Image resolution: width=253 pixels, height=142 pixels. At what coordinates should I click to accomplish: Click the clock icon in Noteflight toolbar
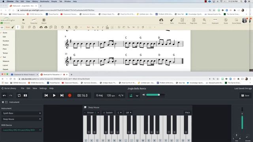click(76, 27)
